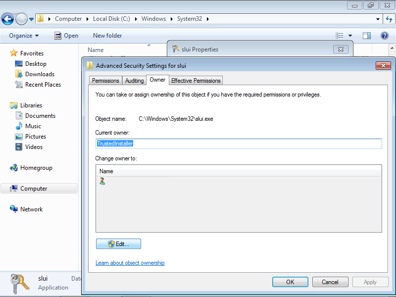Open the Music library
Viewport: 396px width, 297px height.
coord(33,126)
